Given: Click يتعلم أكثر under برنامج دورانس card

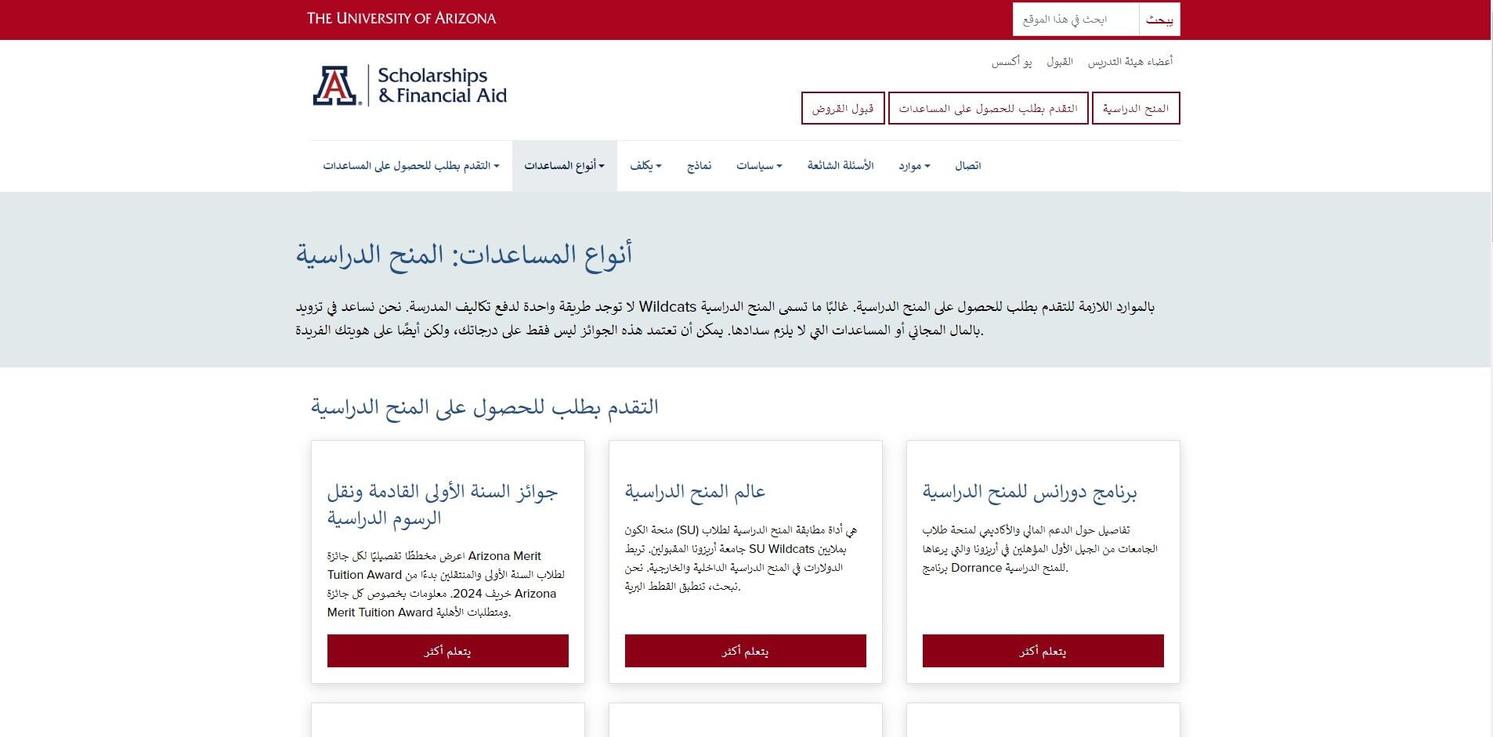Looking at the screenshot, I should [x=1043, y=651].
